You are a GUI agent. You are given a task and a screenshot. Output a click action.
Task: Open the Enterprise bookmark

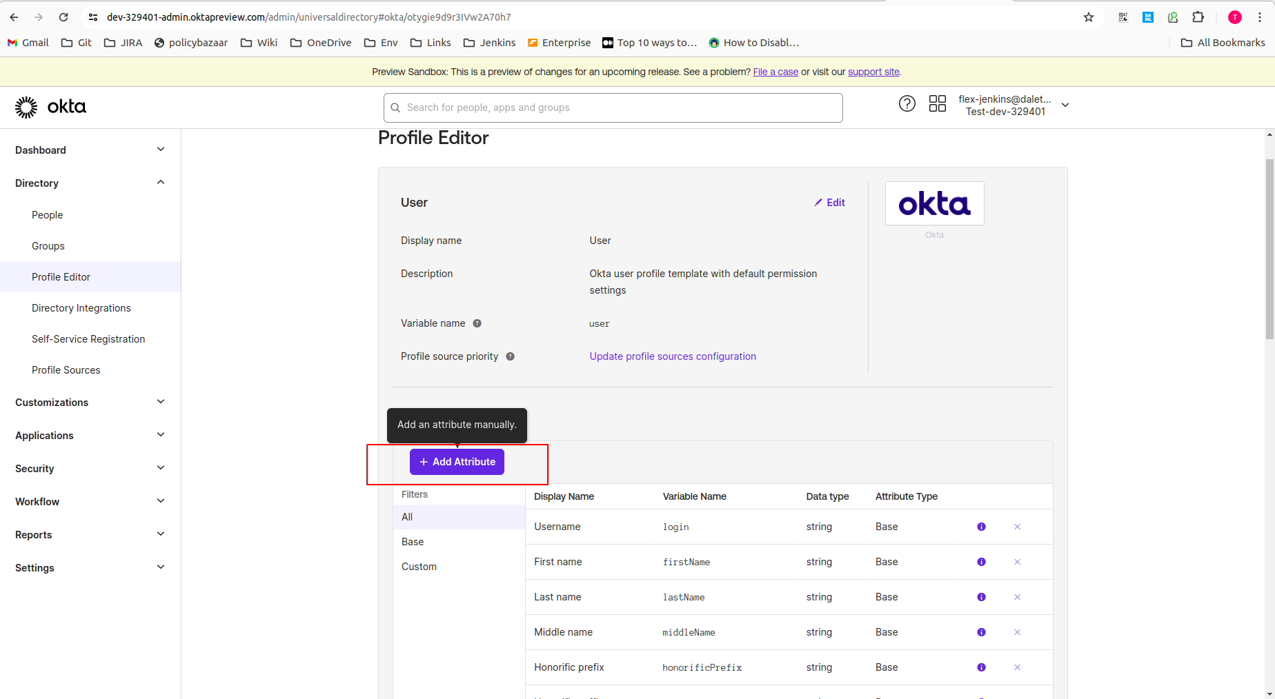click(x=559, y=43)
